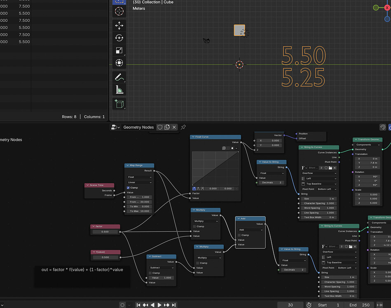Click Character Spacing field in upper String to Curves

319,203
